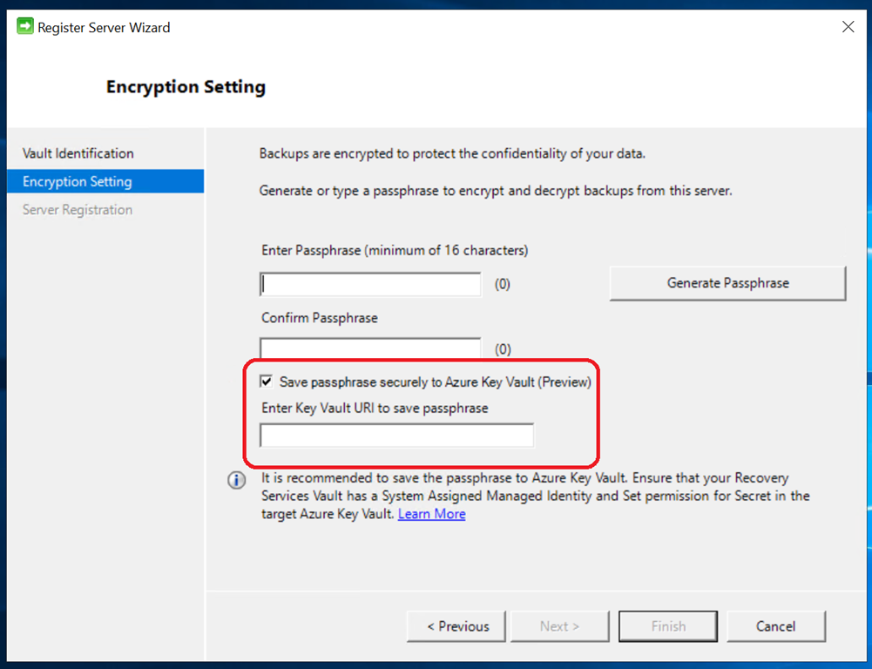Uncheck Save passphrase securely to Azure Key Vault

coord(266,382)
